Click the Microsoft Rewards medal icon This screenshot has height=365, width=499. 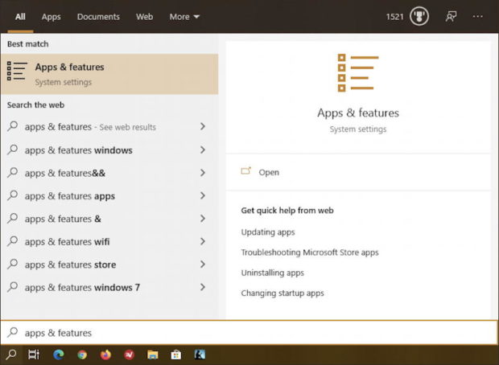pos(419,16)
